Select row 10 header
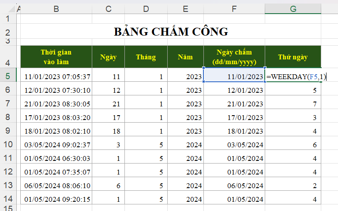 point(8,145)
